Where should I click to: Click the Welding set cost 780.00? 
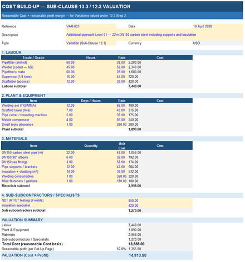[133, 106]
